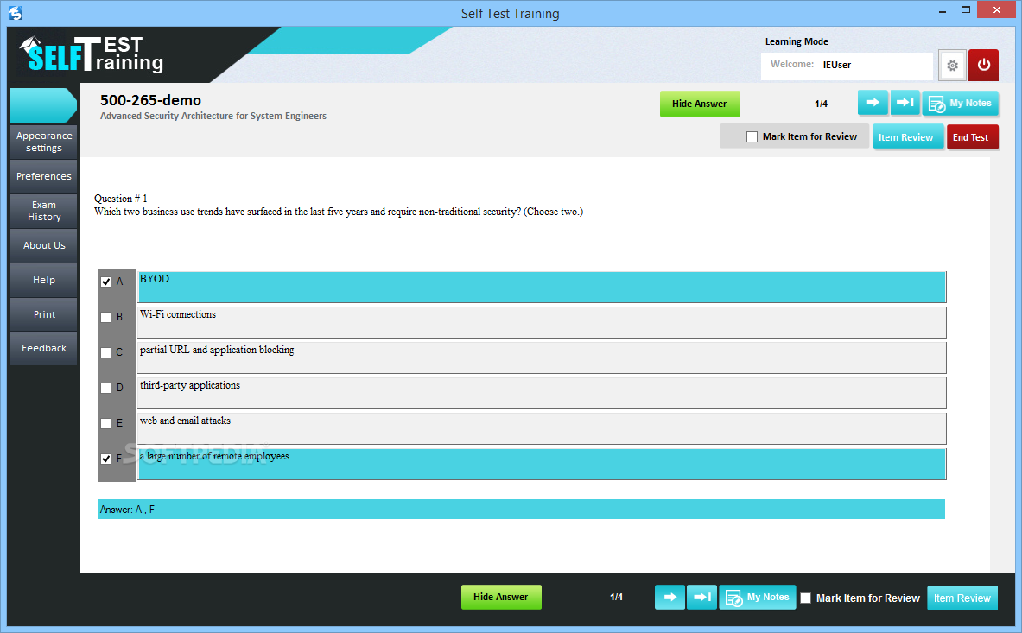
Task: Tick bottom Mark Item for Review checkbox
Action: pos(806,598)
